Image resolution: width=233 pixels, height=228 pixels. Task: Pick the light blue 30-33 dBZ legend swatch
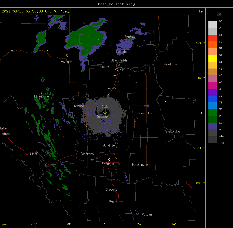coord(212,106)
